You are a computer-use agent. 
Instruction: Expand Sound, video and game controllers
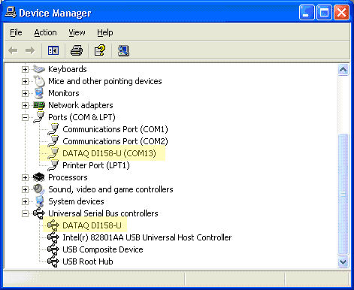click(x=25, y=189)
